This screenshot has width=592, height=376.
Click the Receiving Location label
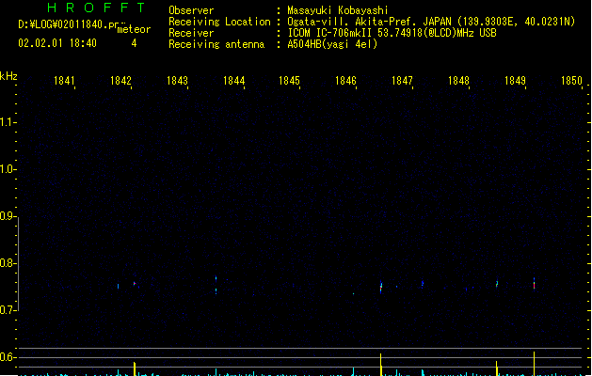point(219,22)
